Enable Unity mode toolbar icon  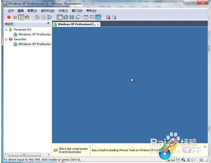point(78,17)
